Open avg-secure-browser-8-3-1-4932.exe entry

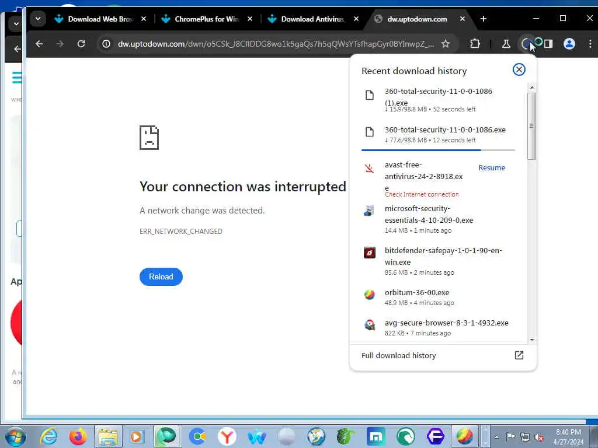(x=438, y=328)
